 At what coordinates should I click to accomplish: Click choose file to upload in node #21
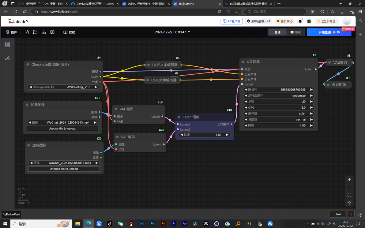pos(62,129)
